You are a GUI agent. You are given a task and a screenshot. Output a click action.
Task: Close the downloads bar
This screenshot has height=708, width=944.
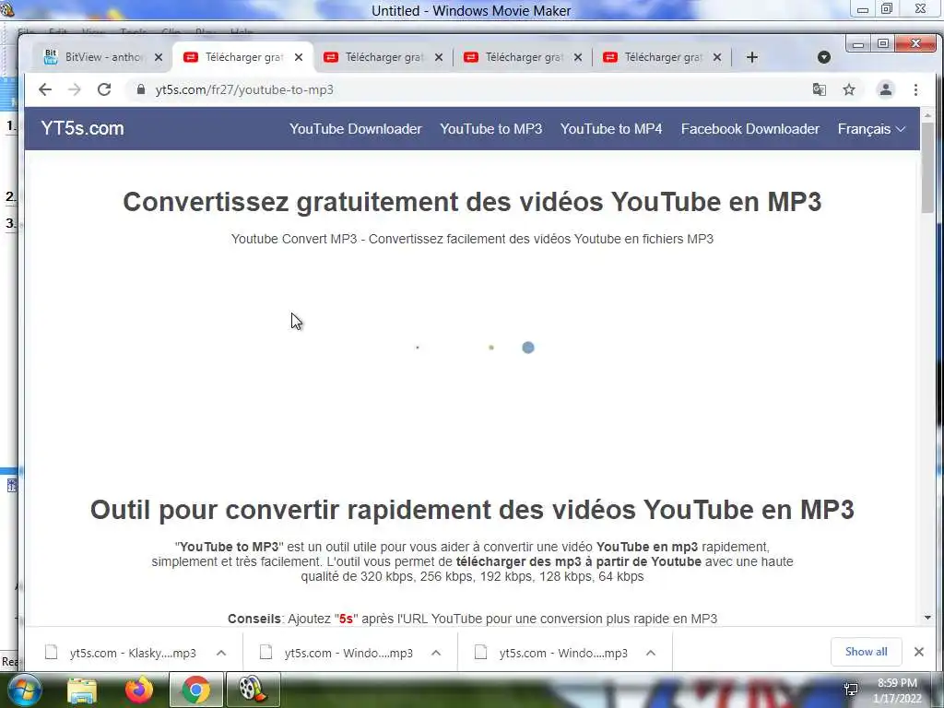pos(919,652)
